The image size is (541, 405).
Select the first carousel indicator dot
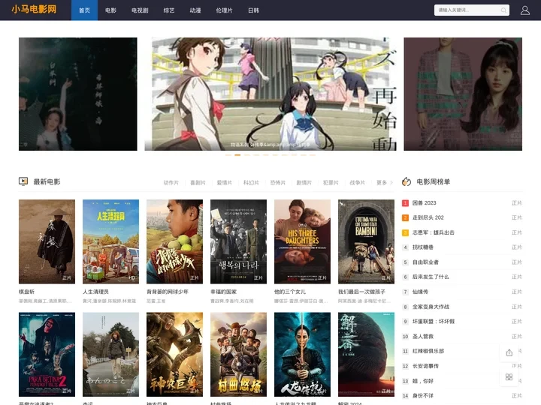pyautogui.click(x=228, y=155)
